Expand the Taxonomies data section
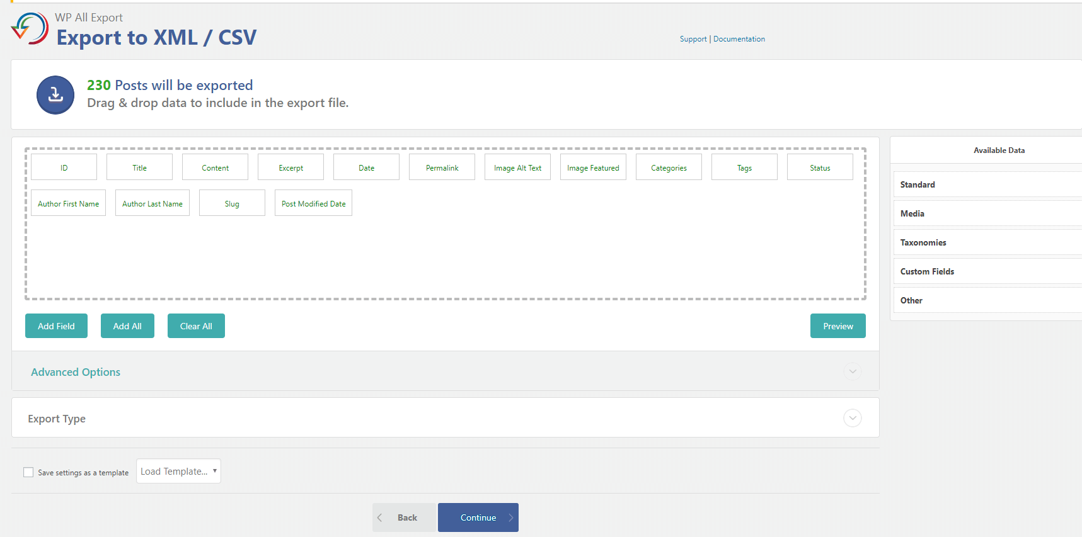 tap(923, 242)
